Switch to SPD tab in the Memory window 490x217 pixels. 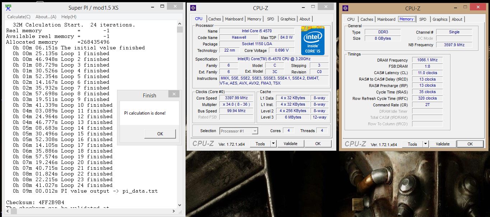pyautogui.click(x=423, y=19)
